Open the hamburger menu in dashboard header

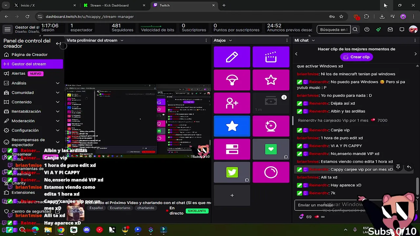point(8,29)
